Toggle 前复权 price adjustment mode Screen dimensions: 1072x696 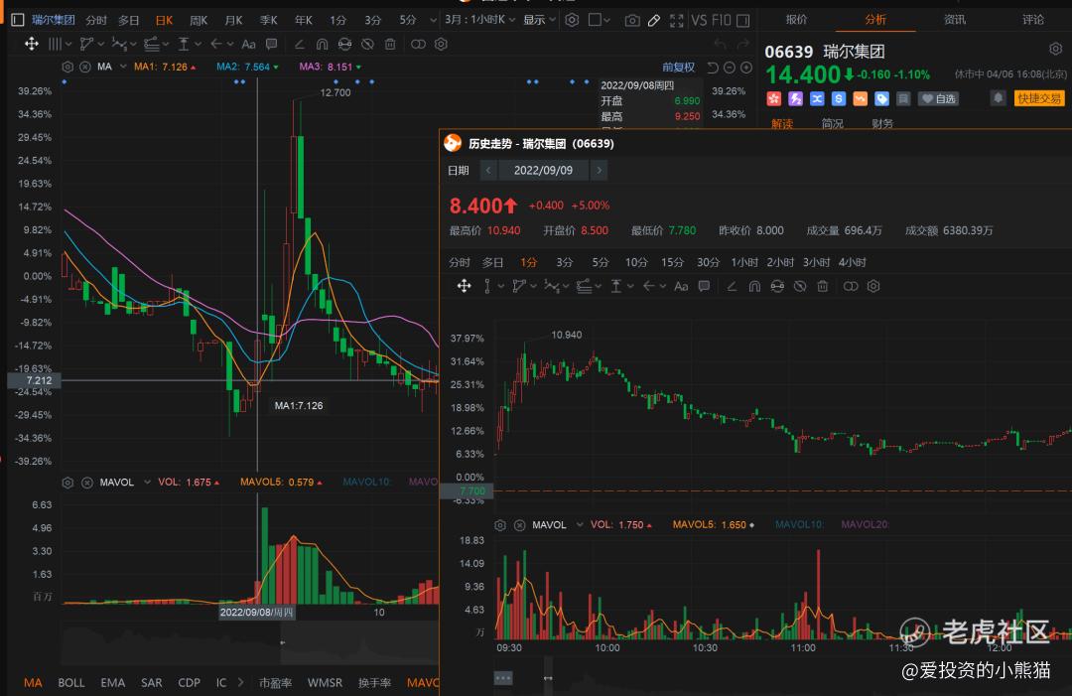coord(678,67)
